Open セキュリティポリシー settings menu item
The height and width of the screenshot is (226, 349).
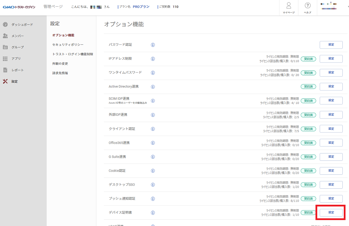(x=68, y=45)
